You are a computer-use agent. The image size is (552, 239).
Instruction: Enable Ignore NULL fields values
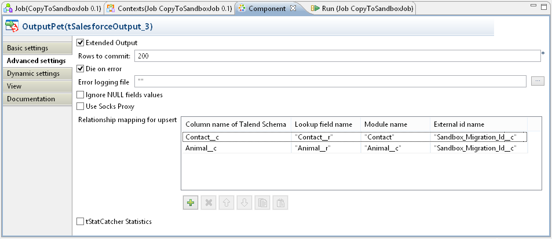coord(81,94)
